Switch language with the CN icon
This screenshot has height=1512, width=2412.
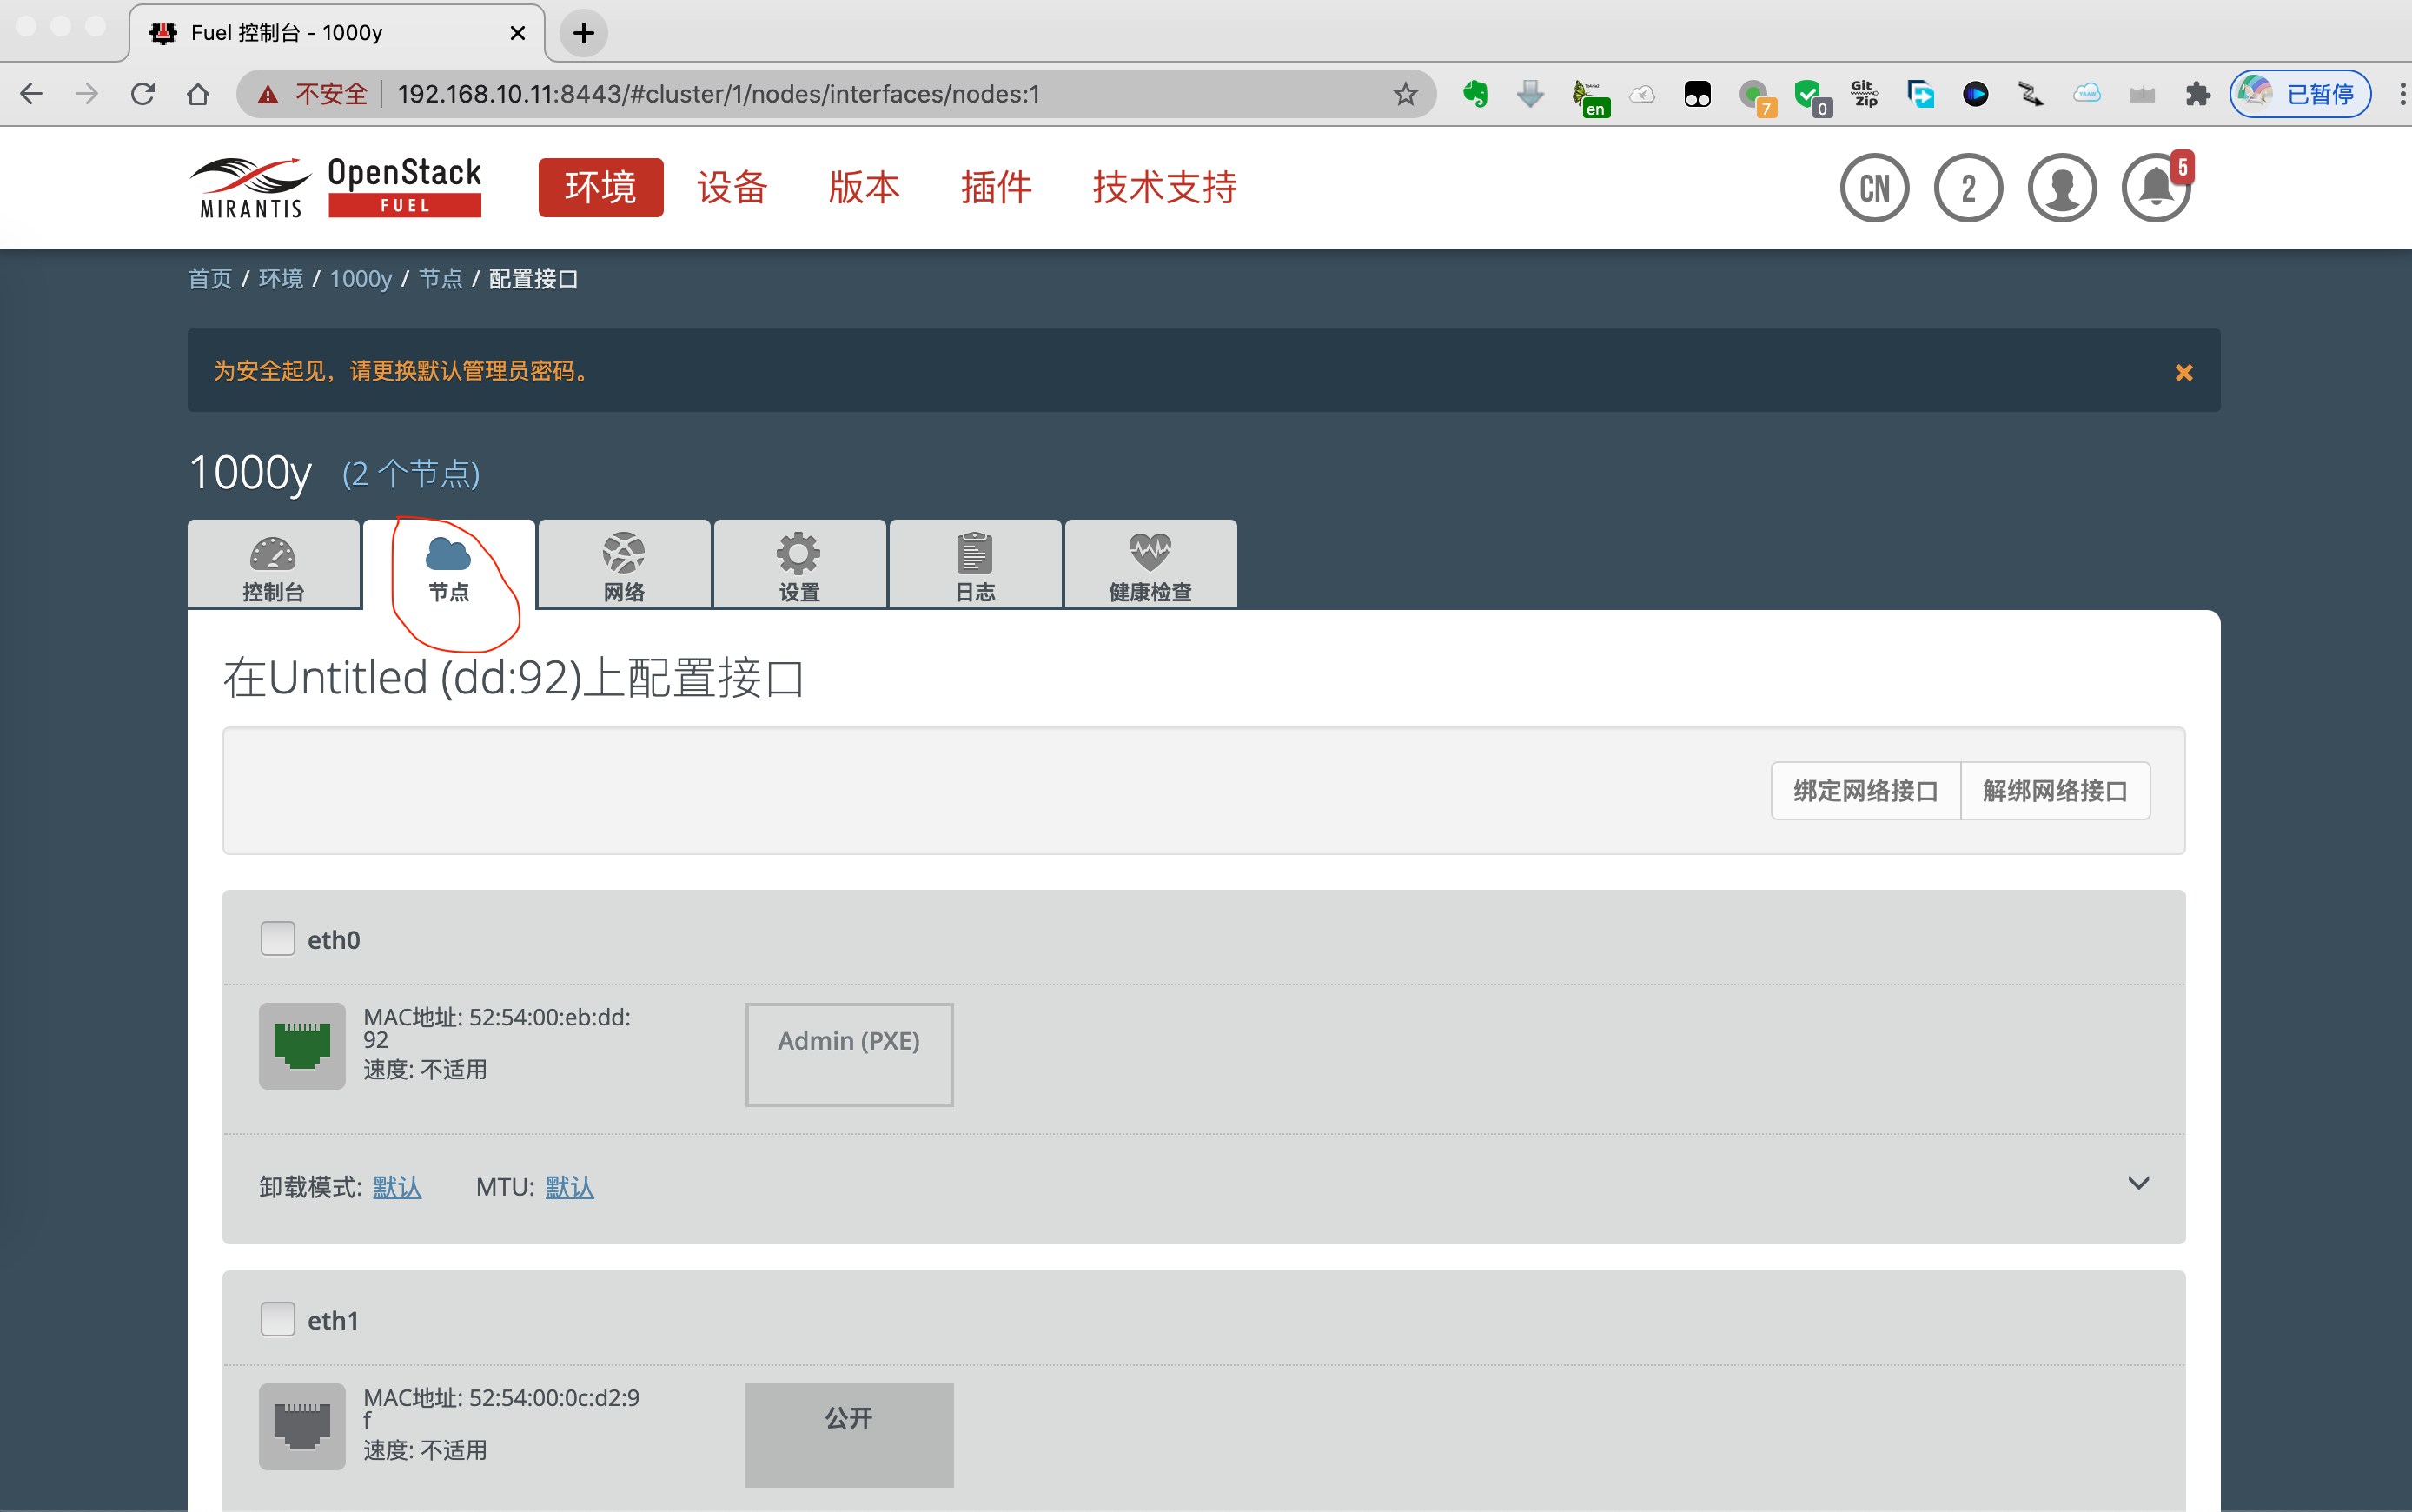[1874, 188]
